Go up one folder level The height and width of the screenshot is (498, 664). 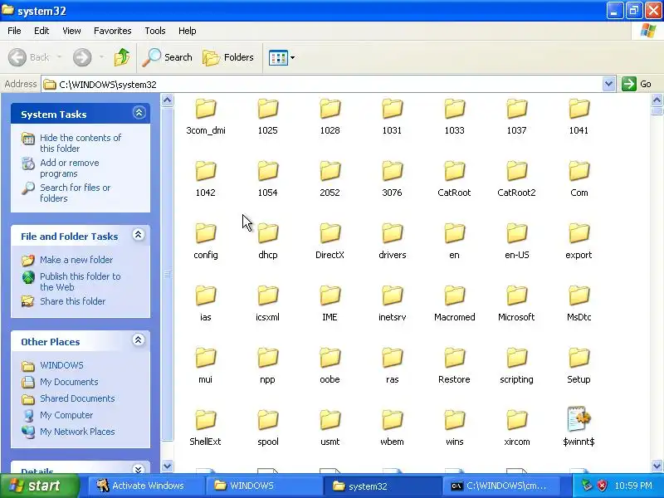122,57
